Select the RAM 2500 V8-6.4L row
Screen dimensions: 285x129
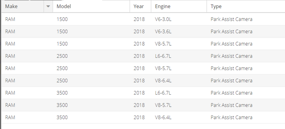(x=143, y=80)
